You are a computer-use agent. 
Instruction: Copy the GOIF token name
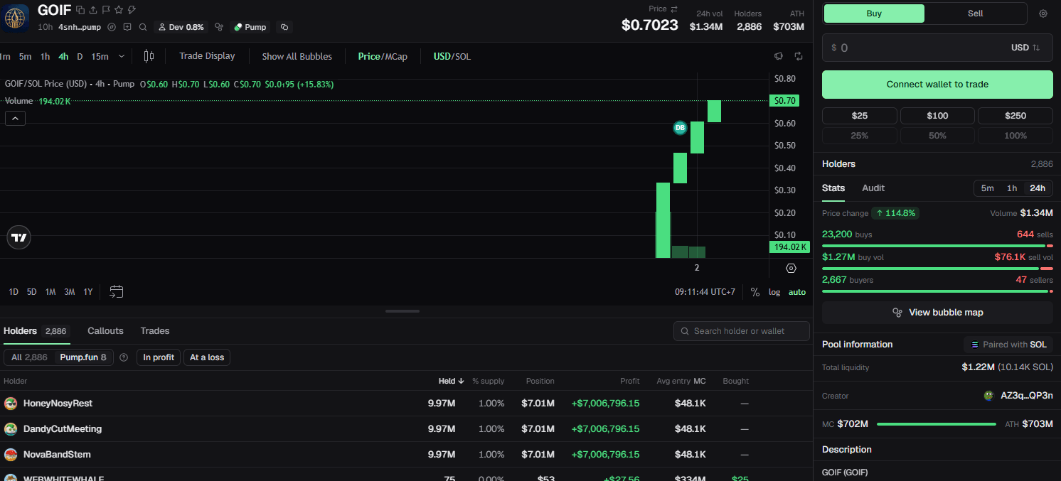tap(80, 10)
